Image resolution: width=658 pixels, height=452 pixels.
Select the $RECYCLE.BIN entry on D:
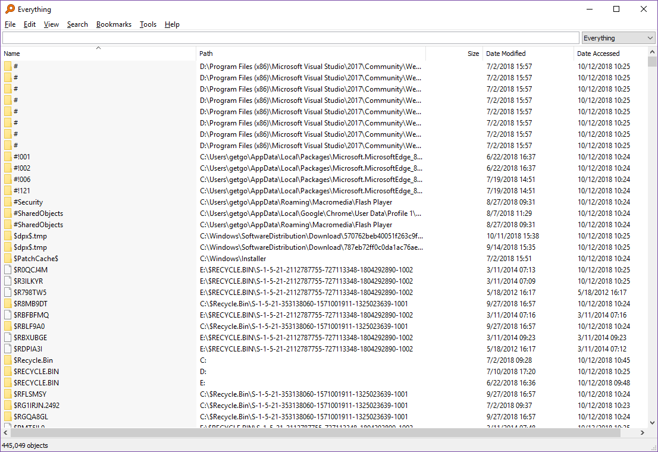point(36,372)
